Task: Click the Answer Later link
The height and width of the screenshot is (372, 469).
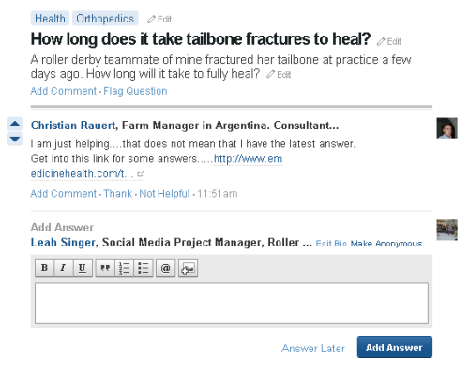Action: 313,348
